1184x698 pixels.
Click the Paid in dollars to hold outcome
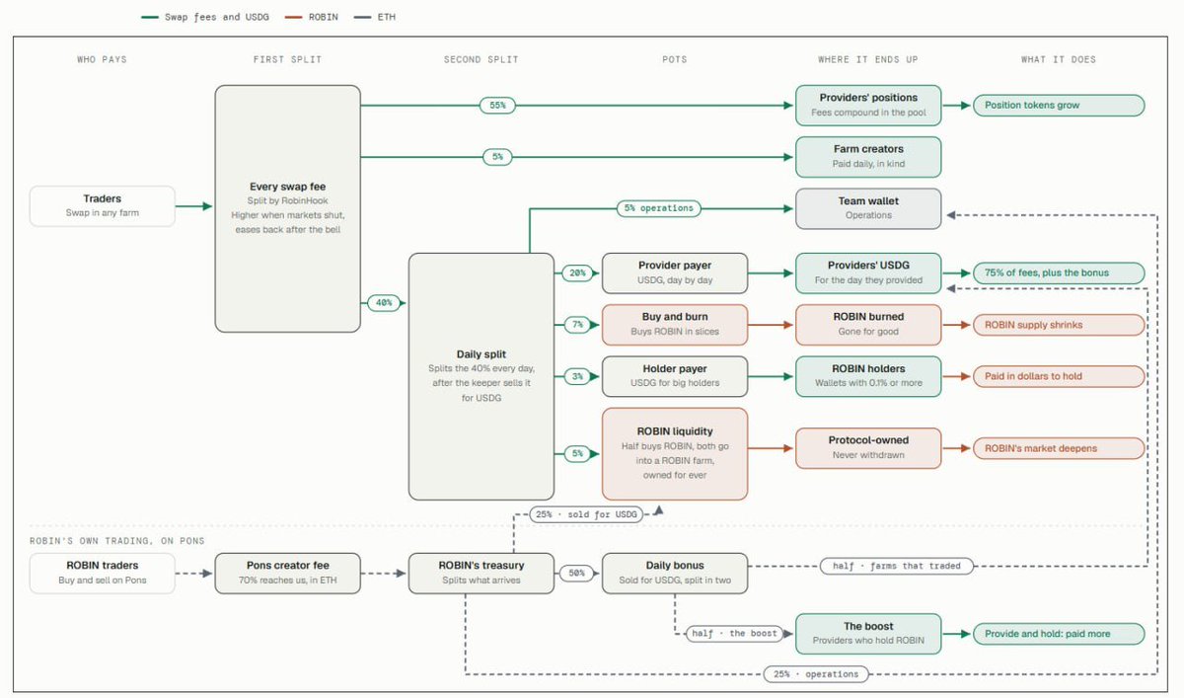[x=1058, y=375]
